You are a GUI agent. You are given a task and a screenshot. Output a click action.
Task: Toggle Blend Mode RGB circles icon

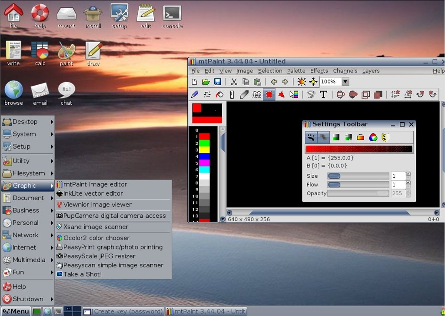[x=373, y=137]
